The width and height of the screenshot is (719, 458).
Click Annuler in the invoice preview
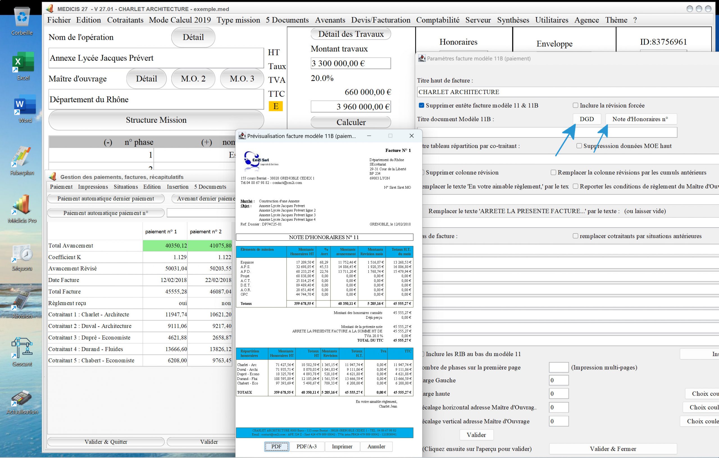coord(376,446)
